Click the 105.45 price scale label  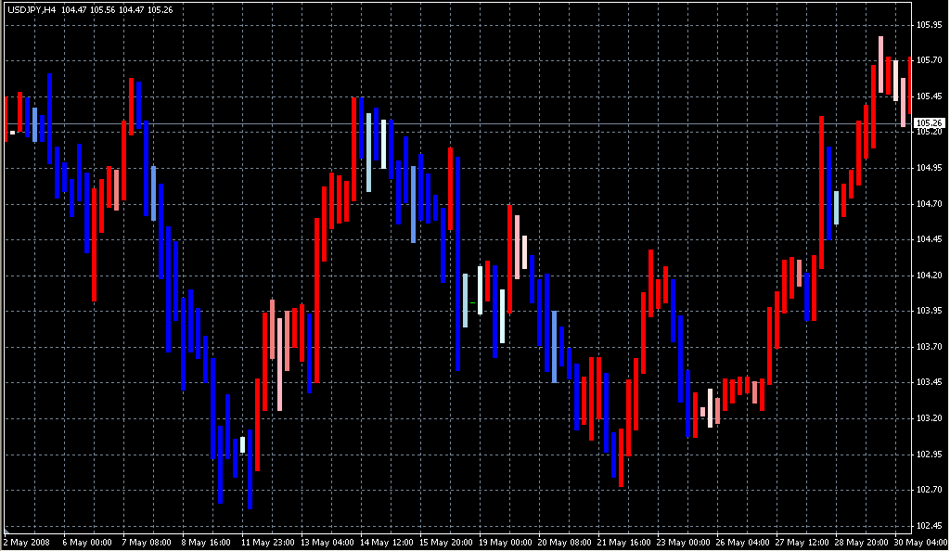pos(930,96)
